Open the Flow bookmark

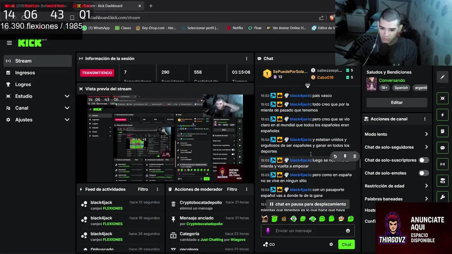[255, 28]
